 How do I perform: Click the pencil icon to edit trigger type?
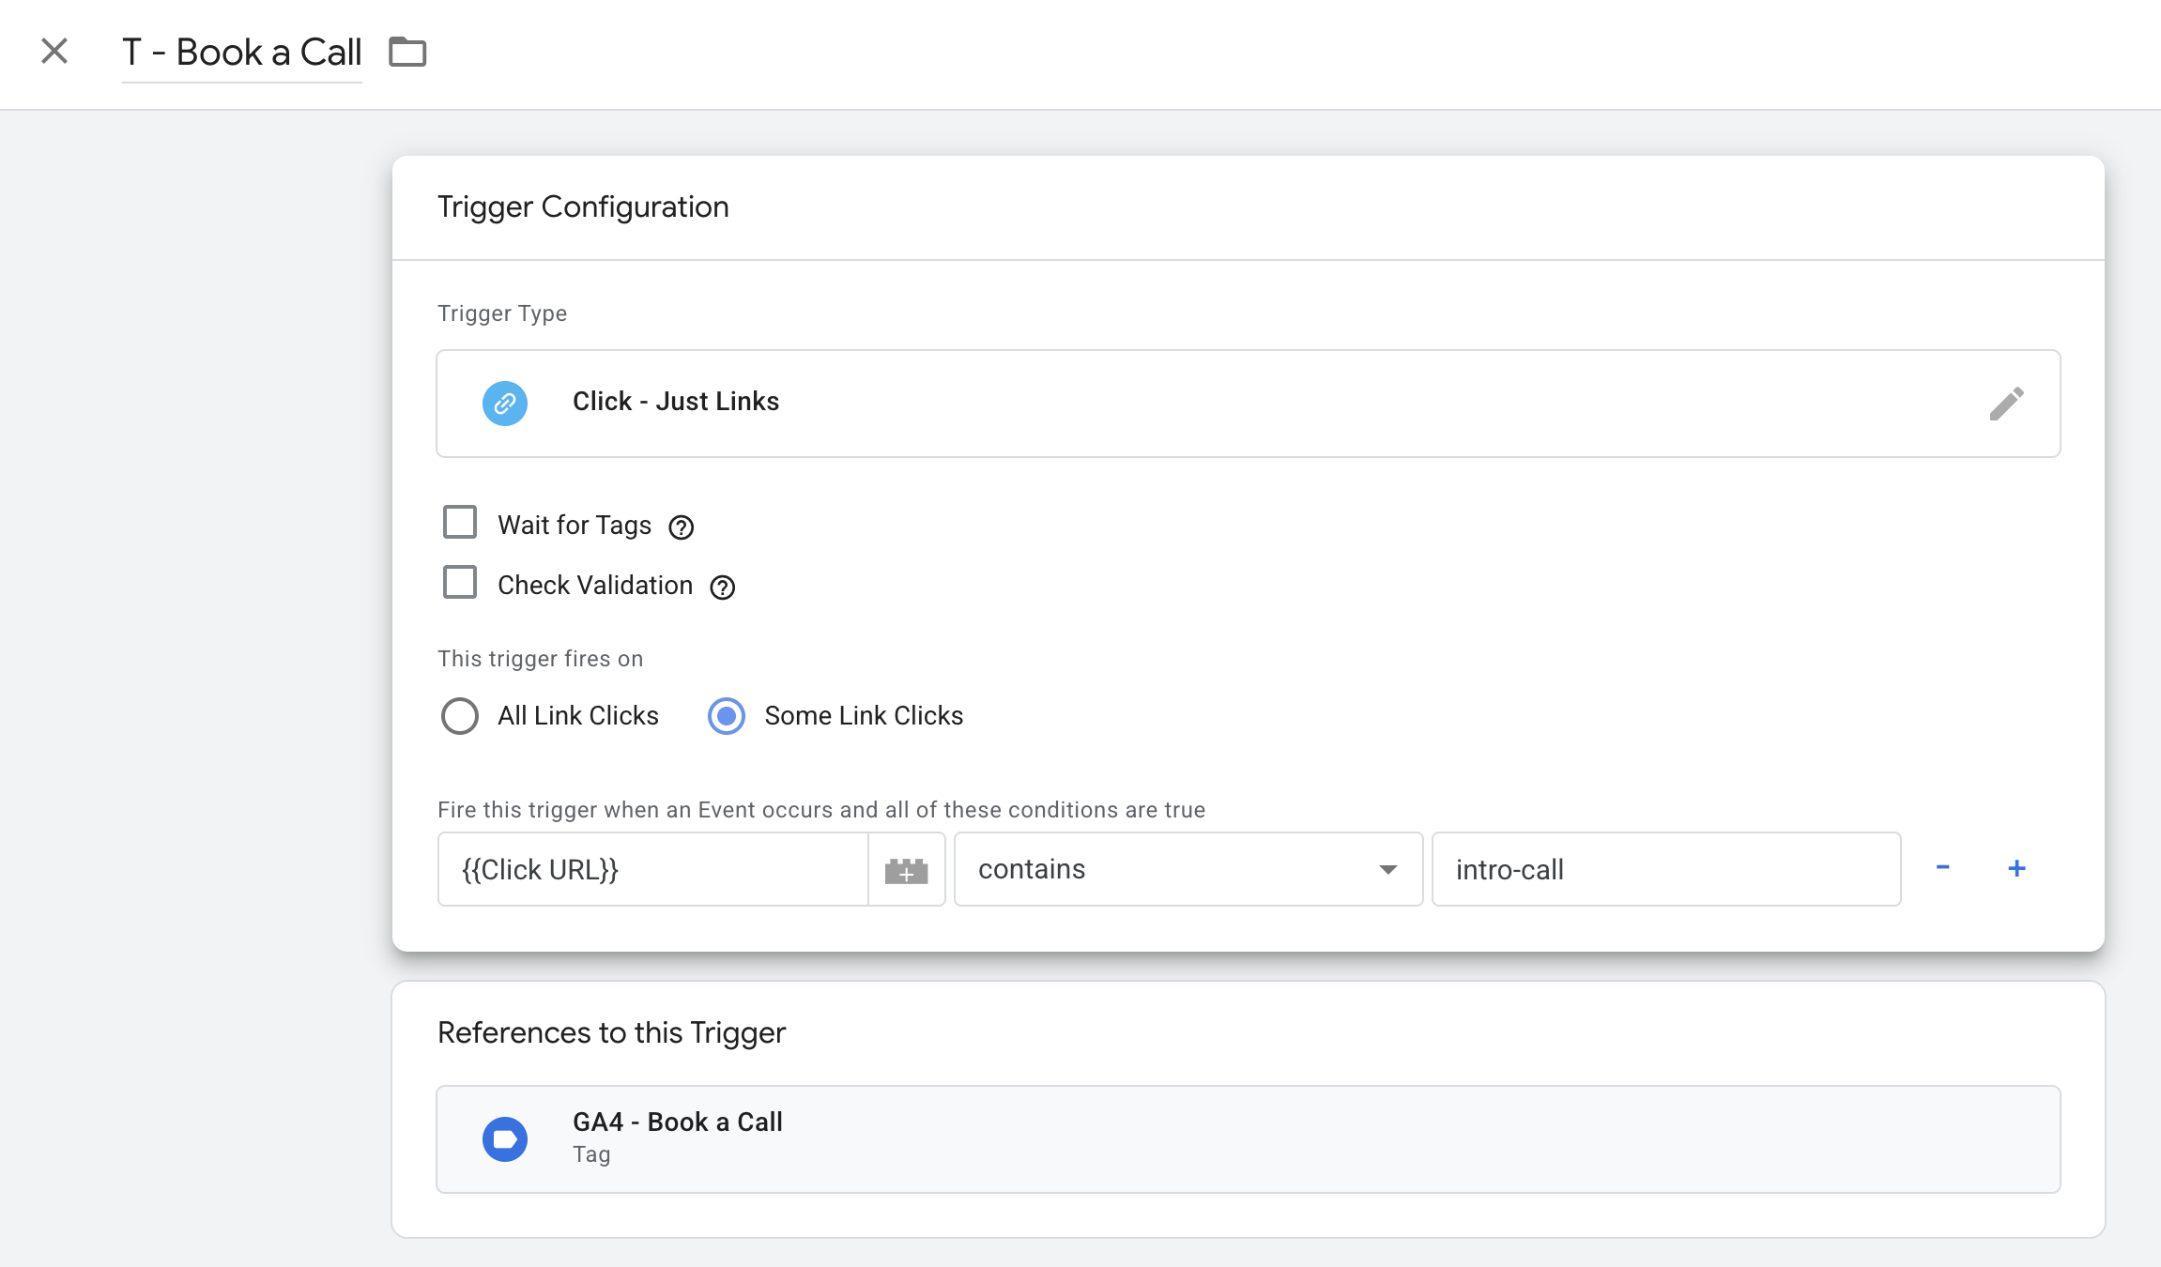click(x=2006, y=404)
